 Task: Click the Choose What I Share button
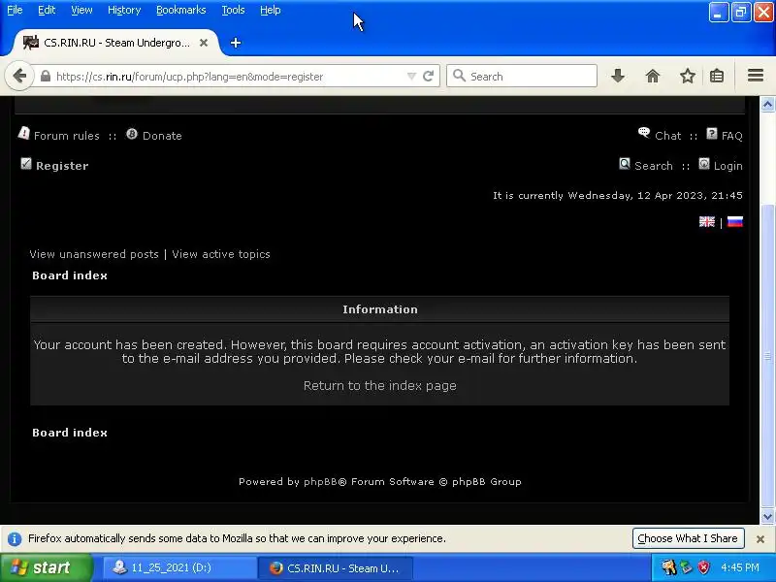click(x=689, y=538)
